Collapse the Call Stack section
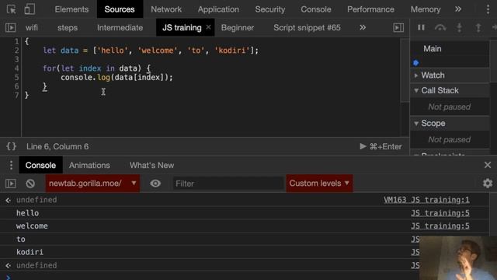Screen dimensions: 497x280 click(450, 90)
